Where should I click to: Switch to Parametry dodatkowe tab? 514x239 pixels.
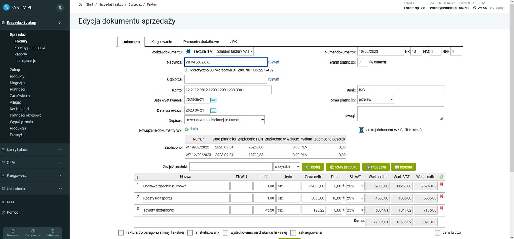201,42
